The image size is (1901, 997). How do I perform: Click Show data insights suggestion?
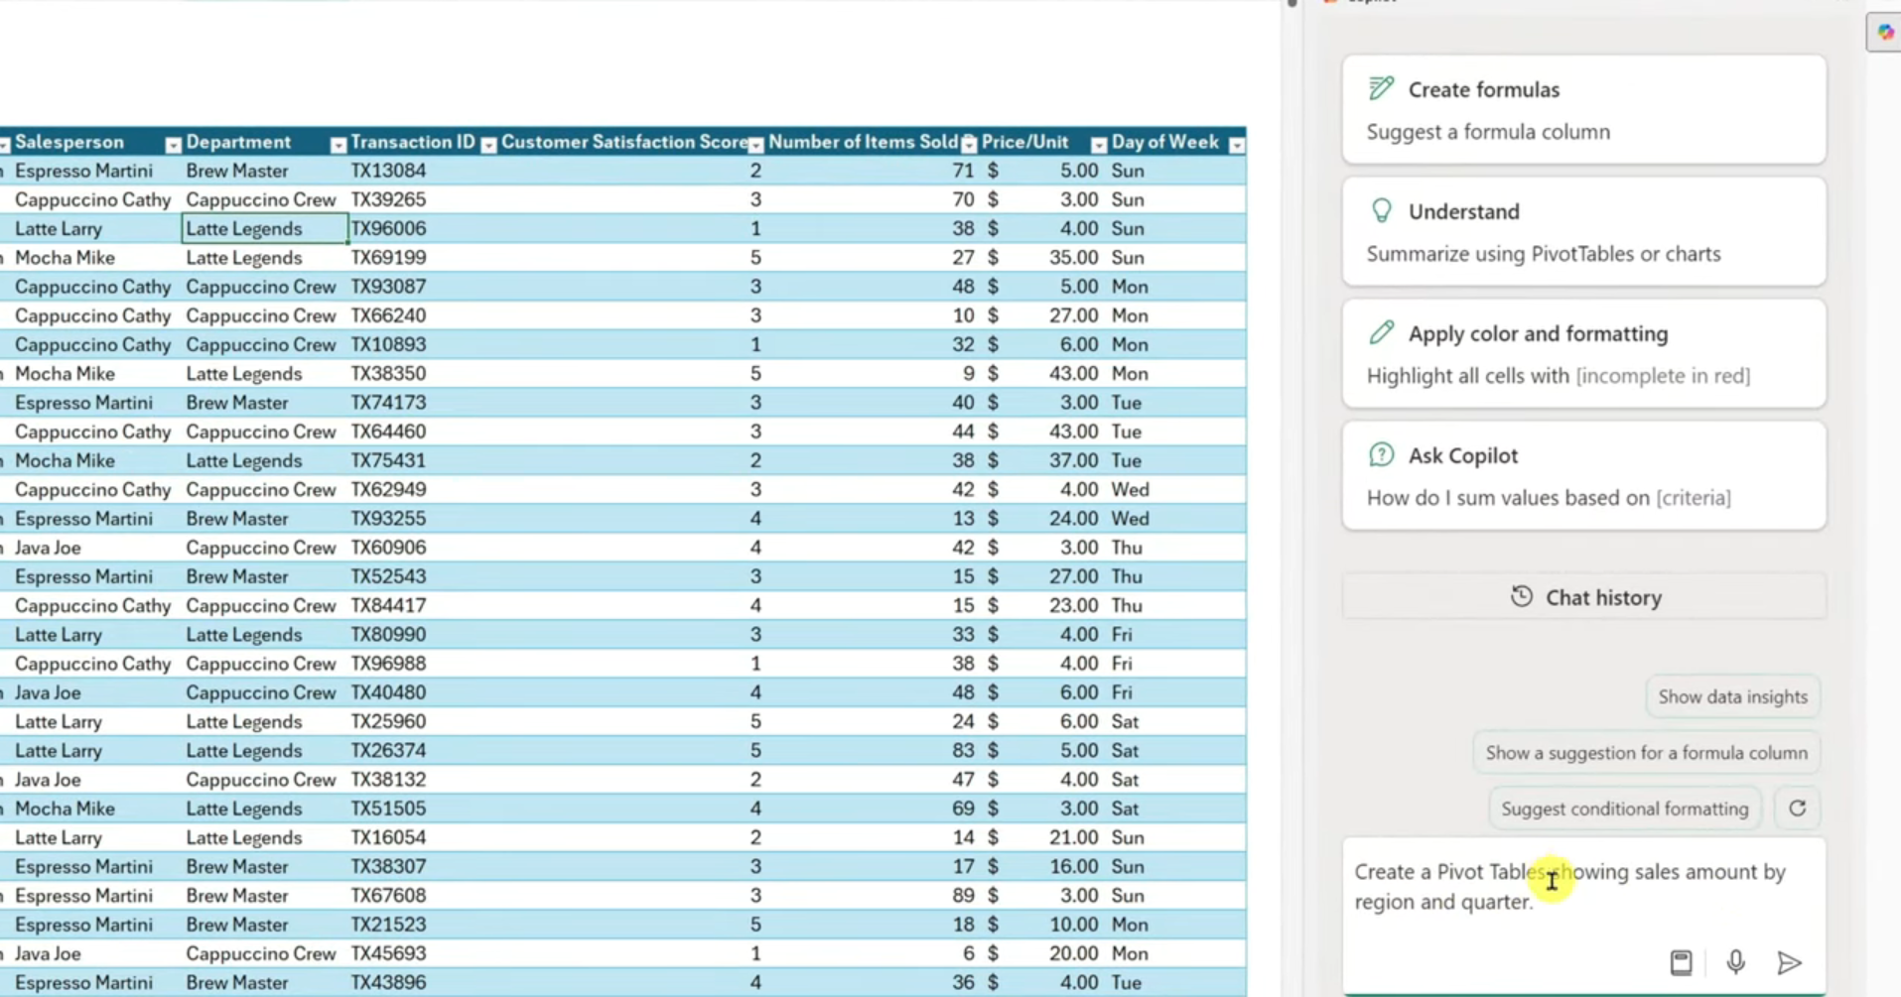tap(1732, 696)
